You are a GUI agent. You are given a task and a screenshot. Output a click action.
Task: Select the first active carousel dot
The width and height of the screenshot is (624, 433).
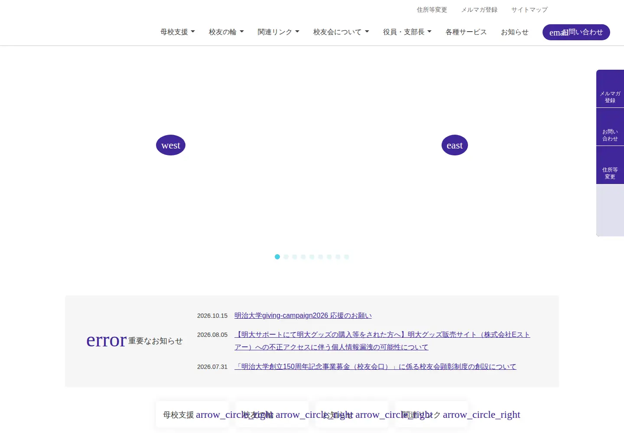tap(277, 257)
